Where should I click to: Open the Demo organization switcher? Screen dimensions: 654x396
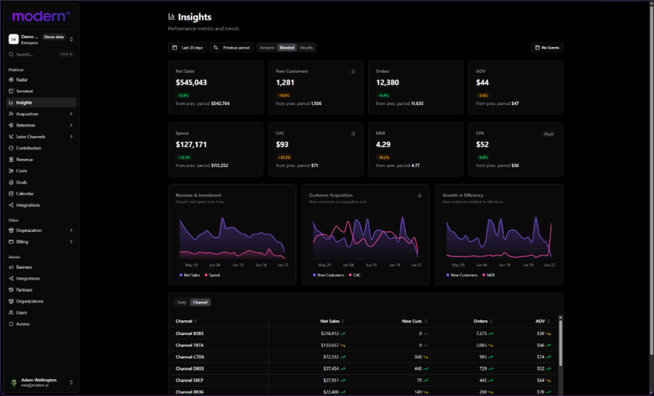pyautogui.click(x=41, y=39)
